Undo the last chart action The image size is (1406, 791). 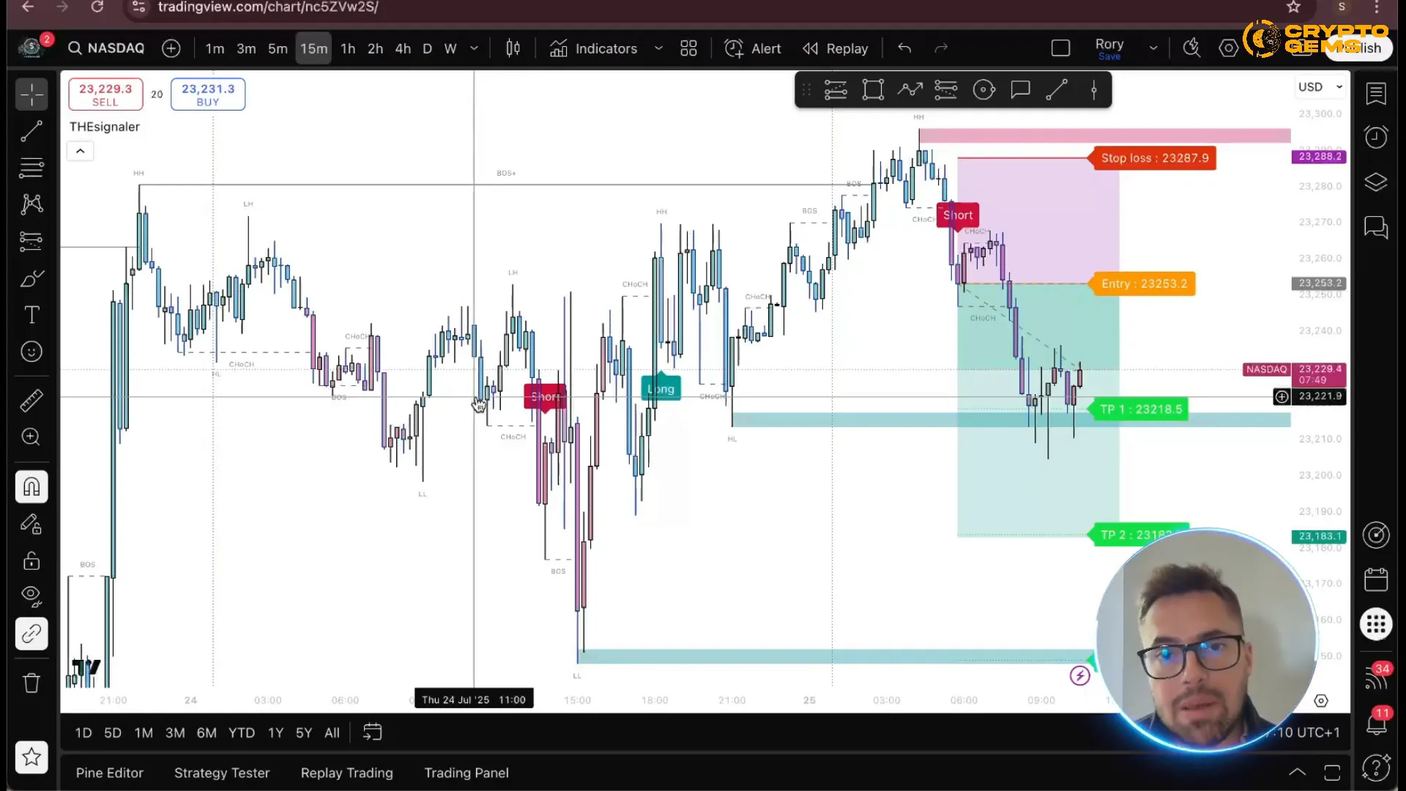904,48
